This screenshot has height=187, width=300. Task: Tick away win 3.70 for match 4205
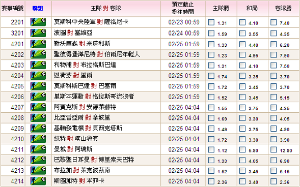point(274,86)
